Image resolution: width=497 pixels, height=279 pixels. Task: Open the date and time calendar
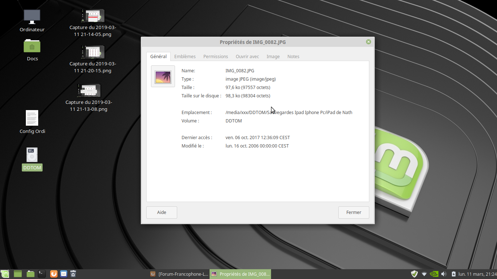coord(477,274)
